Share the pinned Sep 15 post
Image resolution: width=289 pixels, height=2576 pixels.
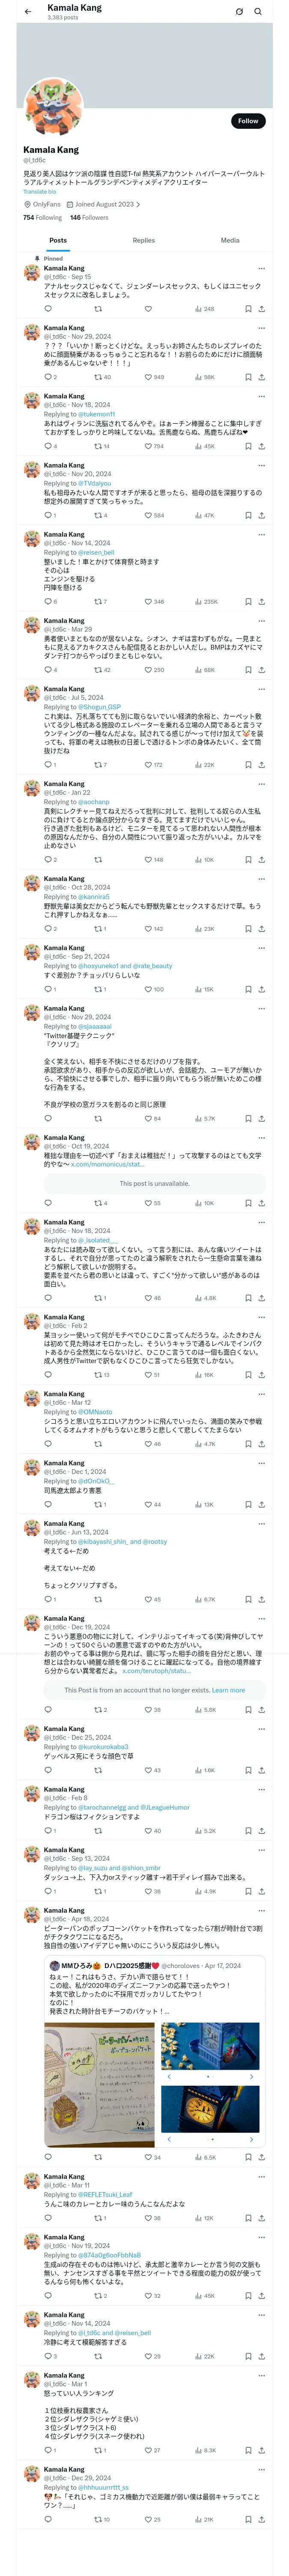[x=261, y=309]
